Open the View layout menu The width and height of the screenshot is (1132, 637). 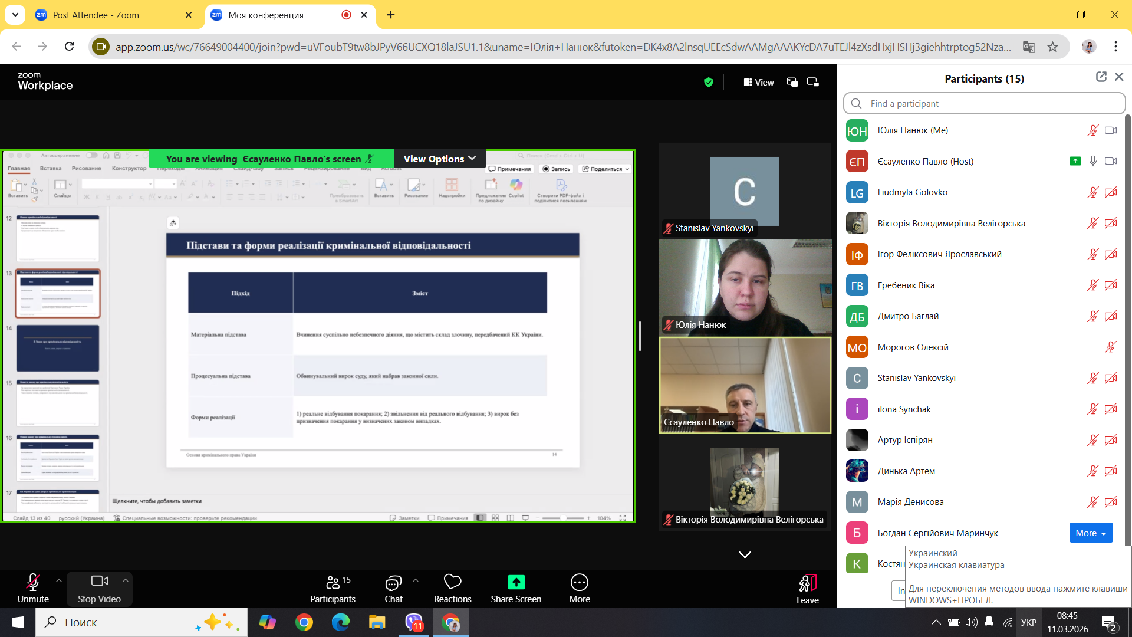pyautogui.click(x=759, y=83)
